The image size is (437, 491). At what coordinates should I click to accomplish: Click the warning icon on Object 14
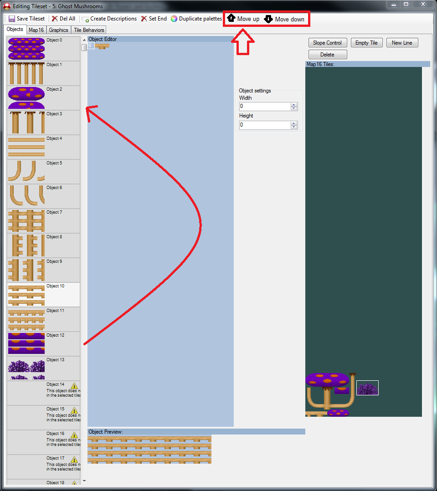tap(74, 385)
